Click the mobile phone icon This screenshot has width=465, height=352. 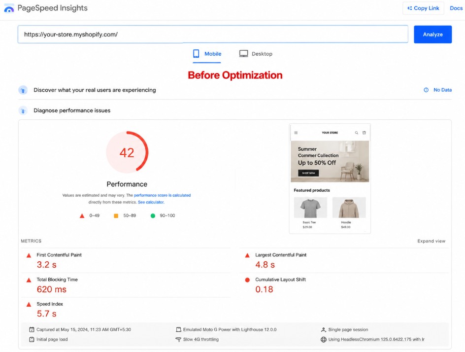(x=196, y=54)
